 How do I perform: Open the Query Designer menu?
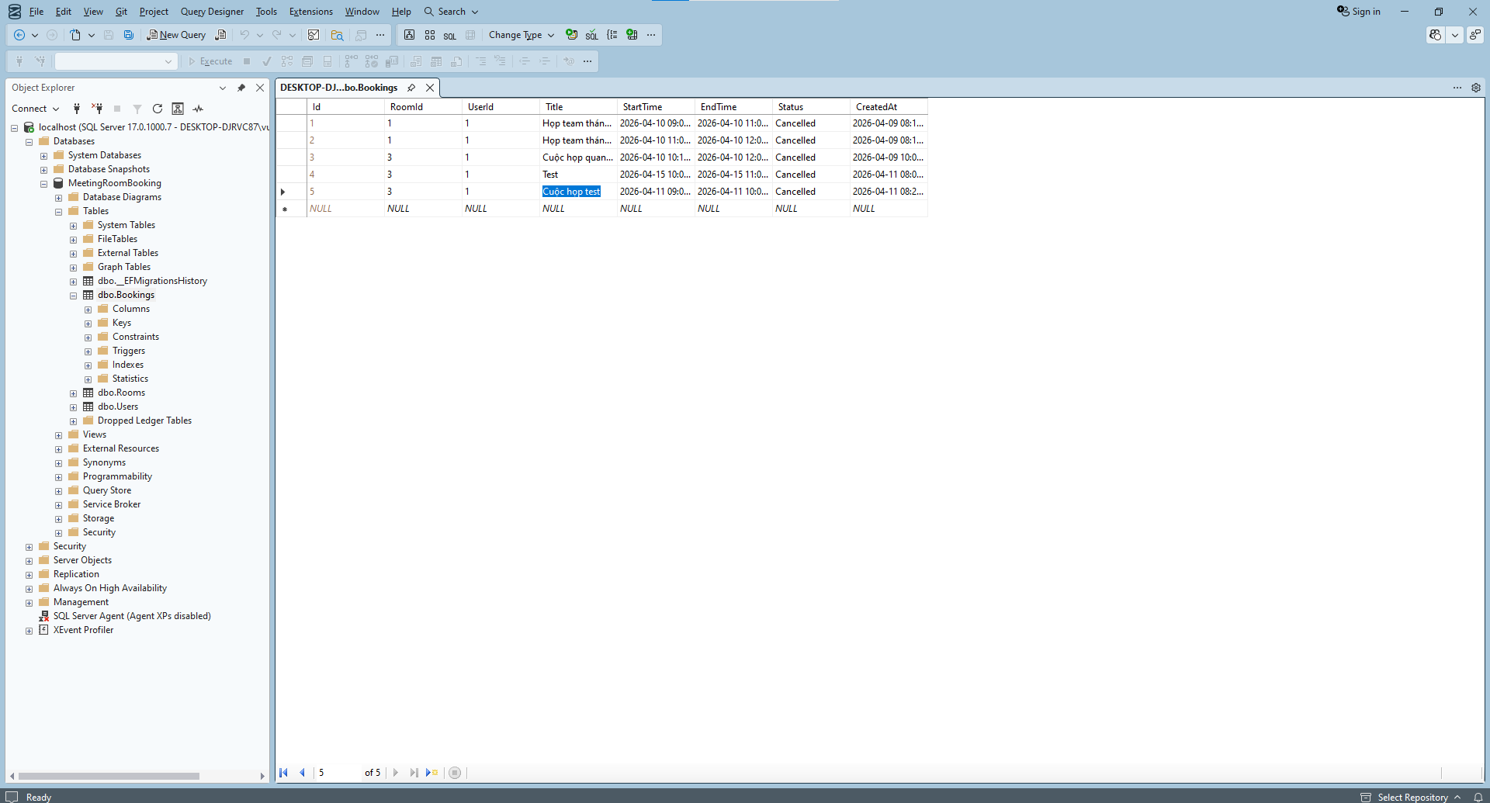point(212,12)
